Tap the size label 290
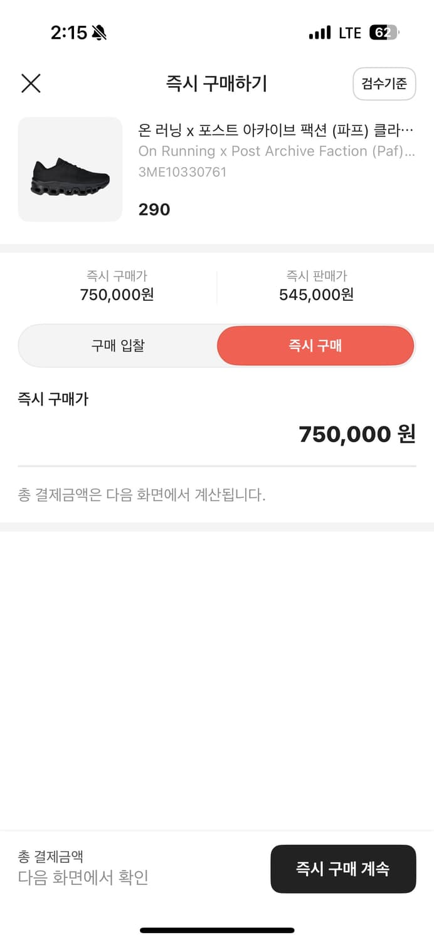 (154, 209)
